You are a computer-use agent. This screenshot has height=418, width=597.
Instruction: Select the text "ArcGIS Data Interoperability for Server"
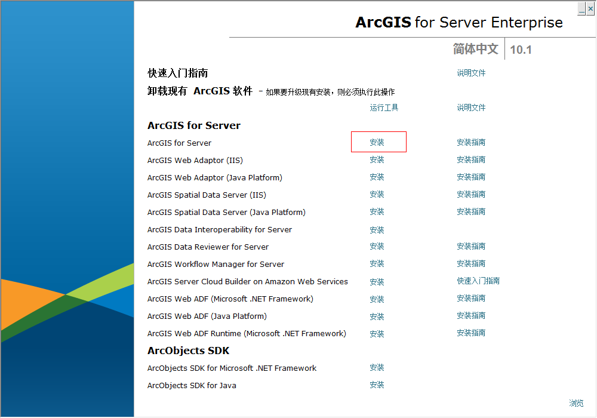pyautogui.click(x=220, y=229)
